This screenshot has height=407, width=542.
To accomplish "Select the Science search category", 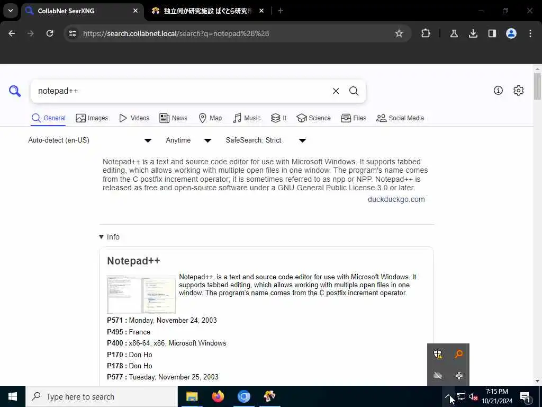I will tap(313, 118).
